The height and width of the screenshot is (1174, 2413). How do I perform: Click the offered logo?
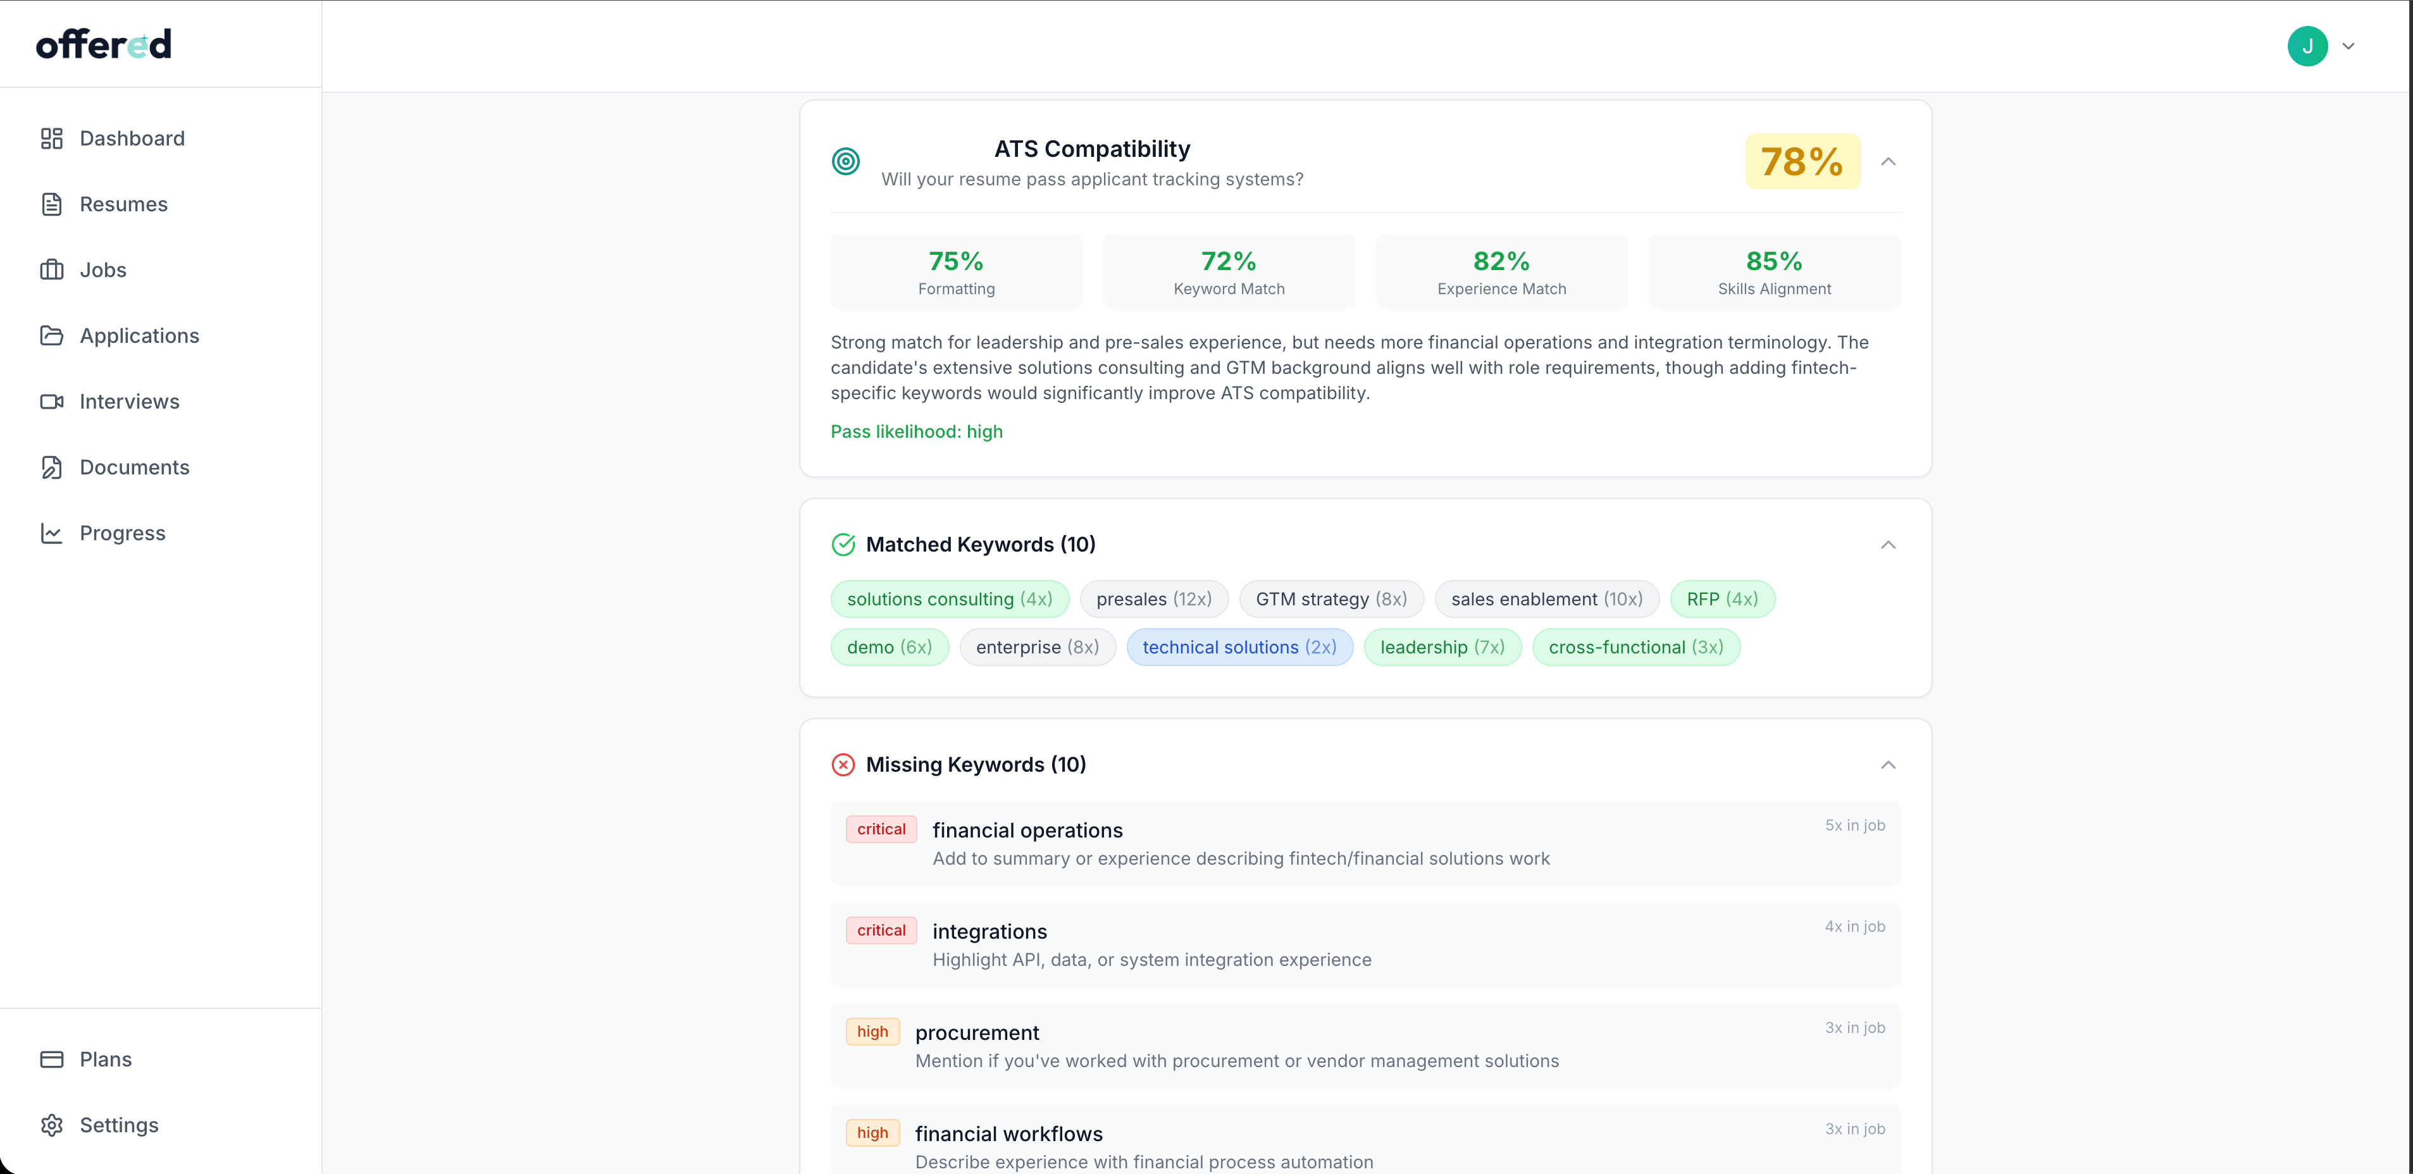tap(103, 43)
